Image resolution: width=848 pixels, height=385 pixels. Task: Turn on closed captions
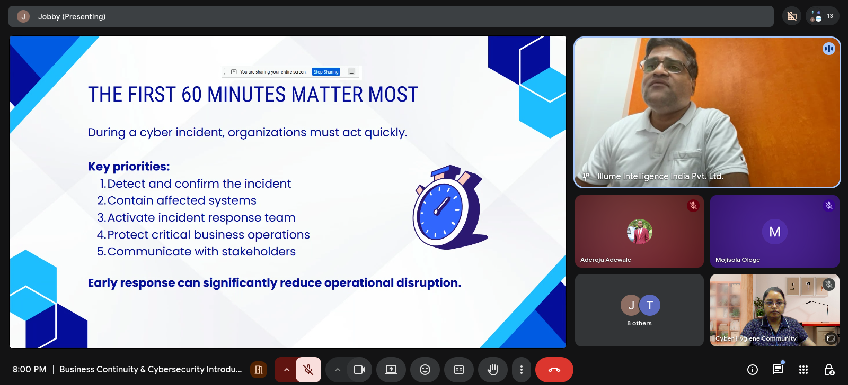(459, 370)
